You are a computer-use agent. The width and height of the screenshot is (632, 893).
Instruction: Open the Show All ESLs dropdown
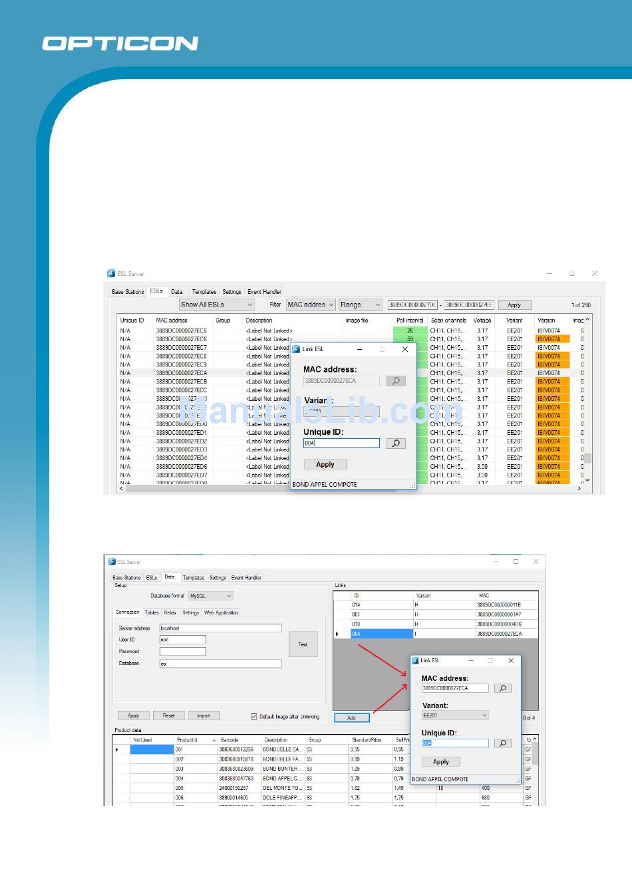click(217, 305)
